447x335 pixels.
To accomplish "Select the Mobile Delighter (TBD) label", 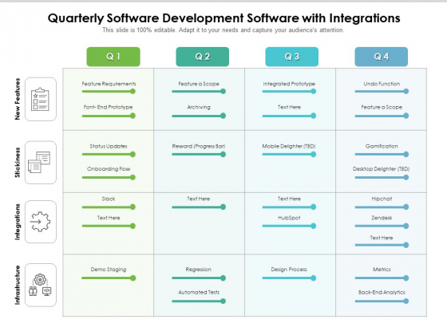I will click(289, 146).
